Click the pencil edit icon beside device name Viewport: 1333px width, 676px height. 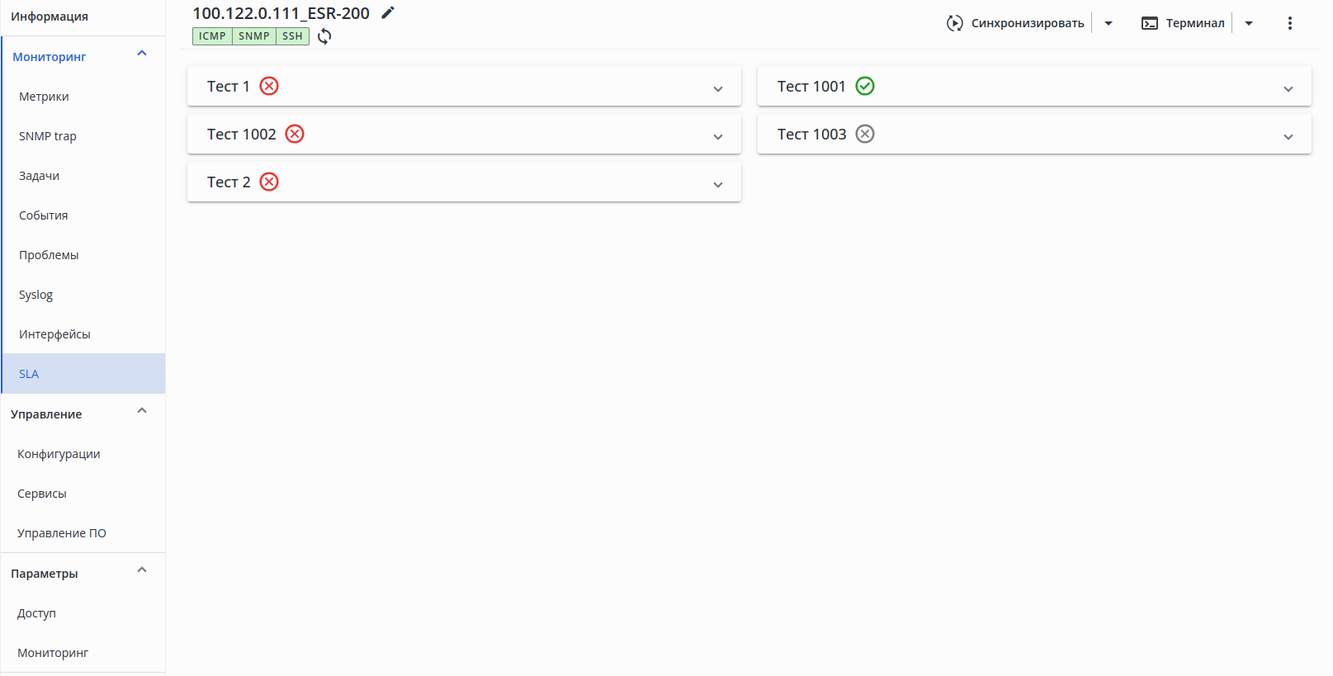pyautogui.click(x=388, y=12)
